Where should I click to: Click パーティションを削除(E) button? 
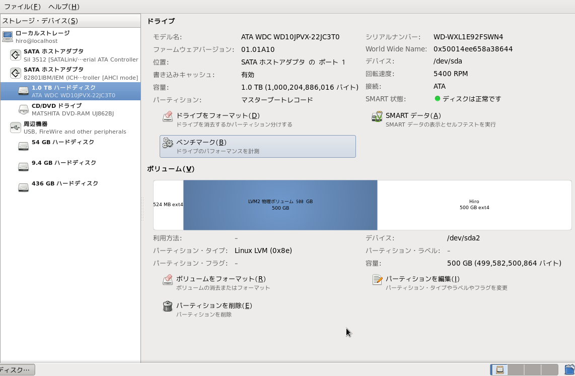point(257,309)
